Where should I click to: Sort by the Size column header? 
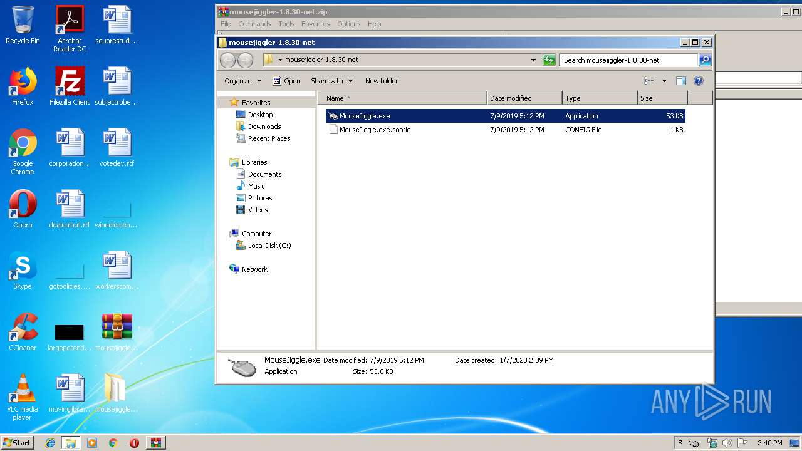coord(662,98)
